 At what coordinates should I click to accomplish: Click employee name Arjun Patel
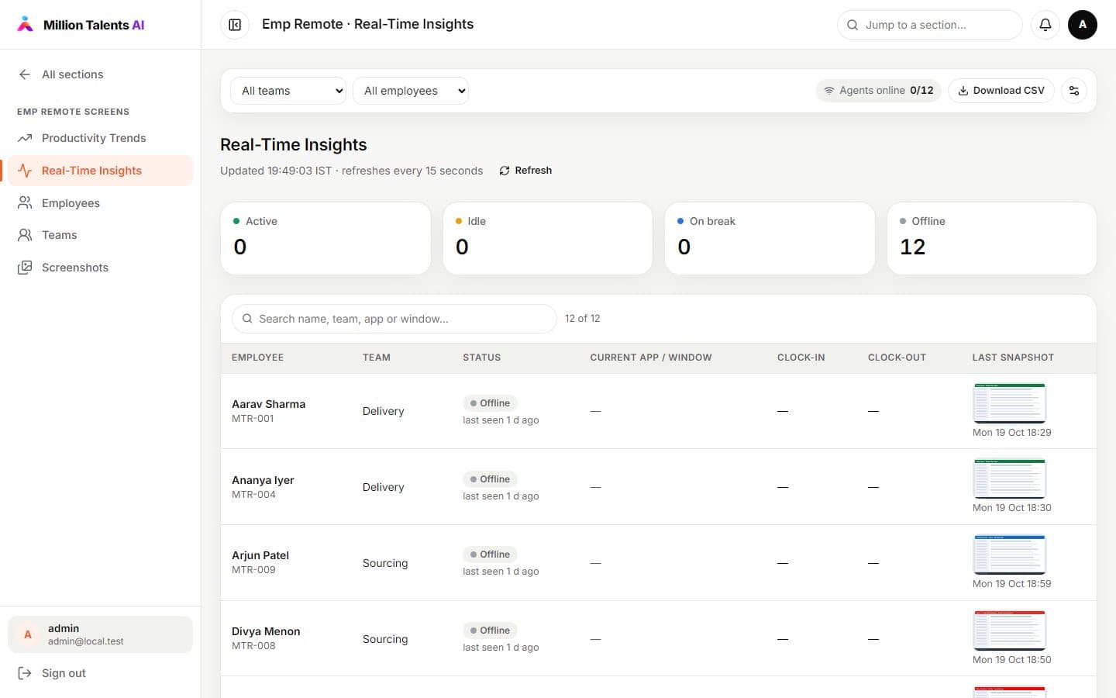[260, 555]
